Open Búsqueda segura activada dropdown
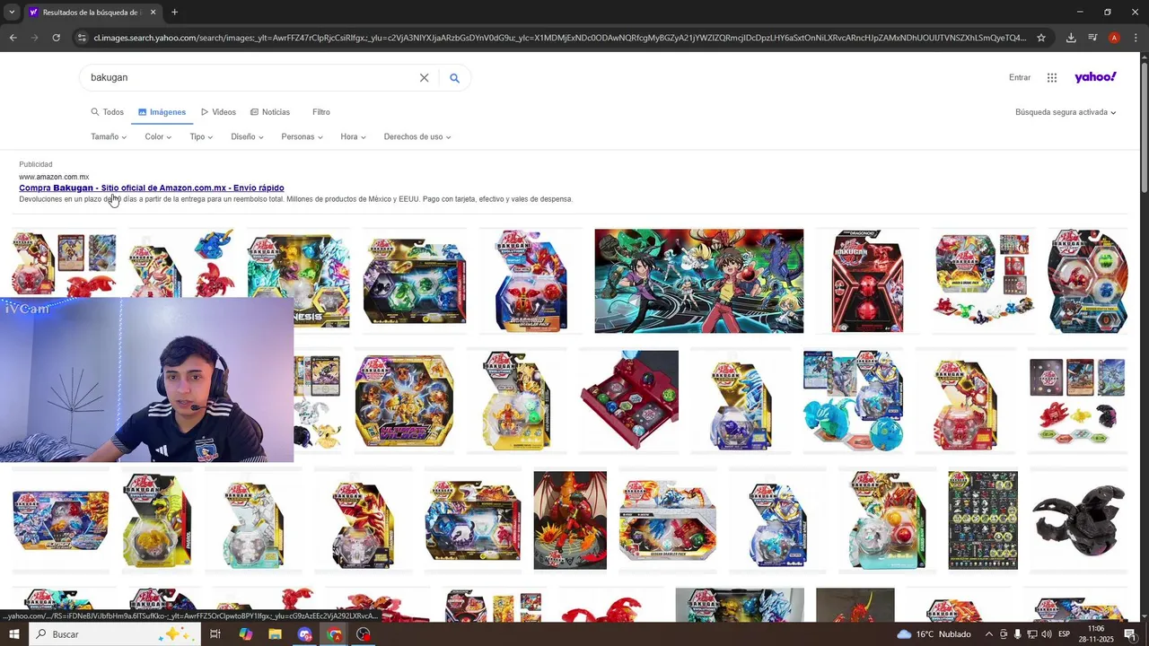This screenshot has height=646, width=1149. click(x=1066, y=112)
